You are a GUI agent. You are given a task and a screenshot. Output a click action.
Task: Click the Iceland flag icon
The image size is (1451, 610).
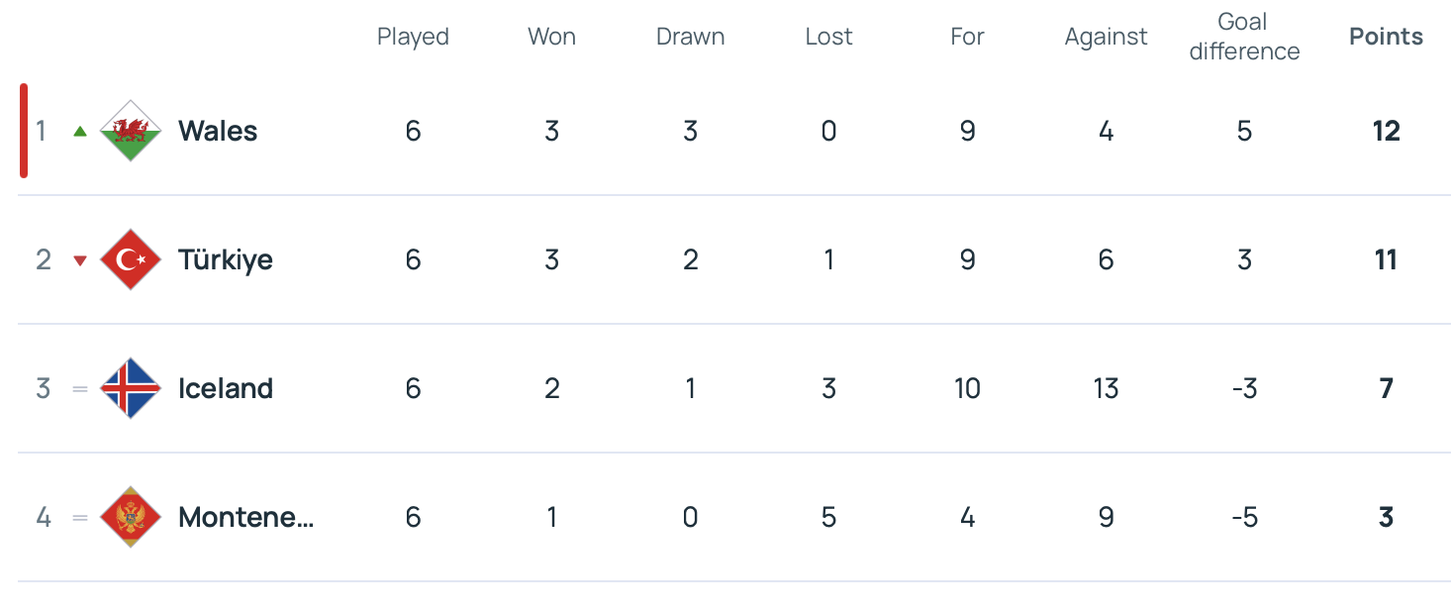click(x=131, y=388)
